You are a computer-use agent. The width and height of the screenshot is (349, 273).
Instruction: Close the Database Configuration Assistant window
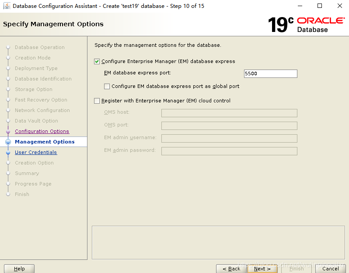pos(340,6)
